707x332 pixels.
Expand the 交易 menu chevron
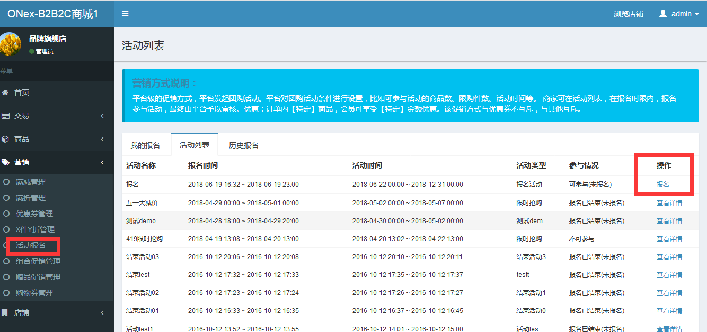click(x=102, y=116)
